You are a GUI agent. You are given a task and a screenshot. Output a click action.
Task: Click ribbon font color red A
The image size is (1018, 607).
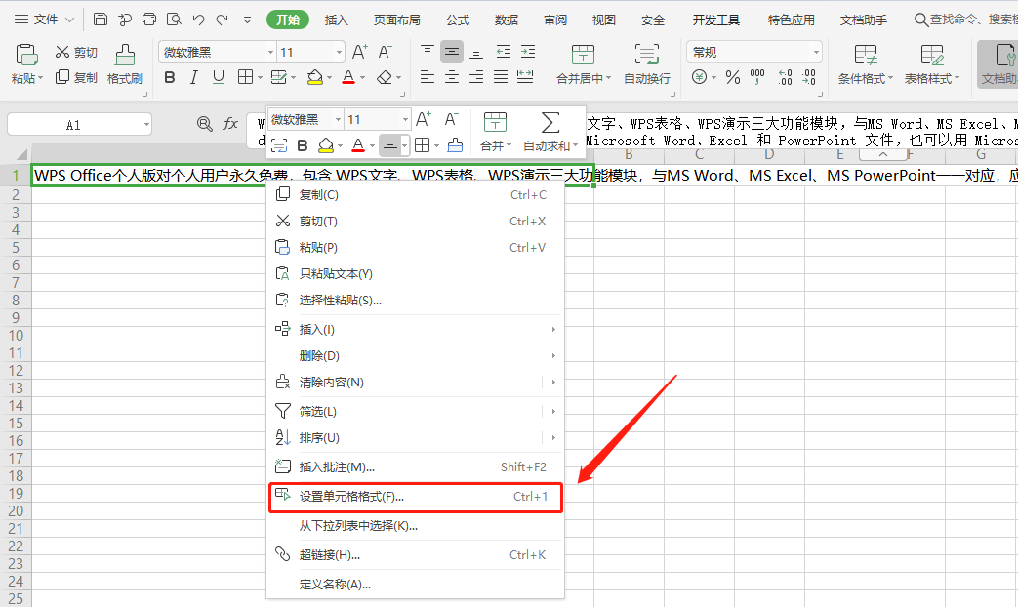348,78
